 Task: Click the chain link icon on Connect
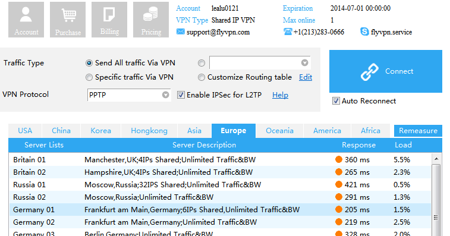370,72
